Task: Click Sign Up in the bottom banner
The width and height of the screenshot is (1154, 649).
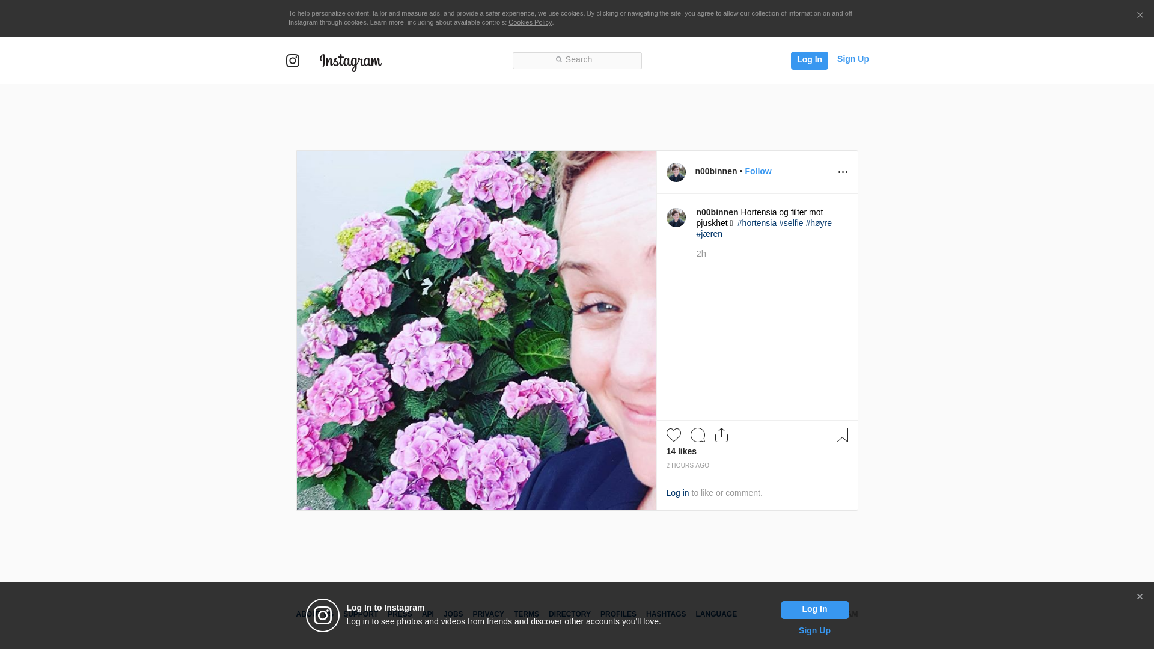Action: coord(814,630)
